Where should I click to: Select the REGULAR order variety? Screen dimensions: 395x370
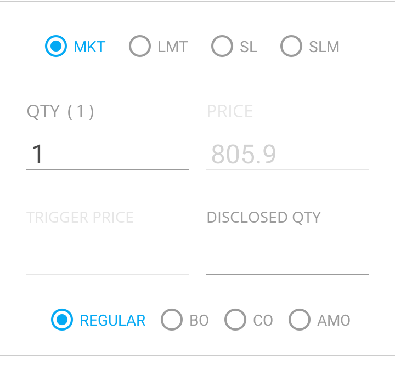click(x=62, y=320)
